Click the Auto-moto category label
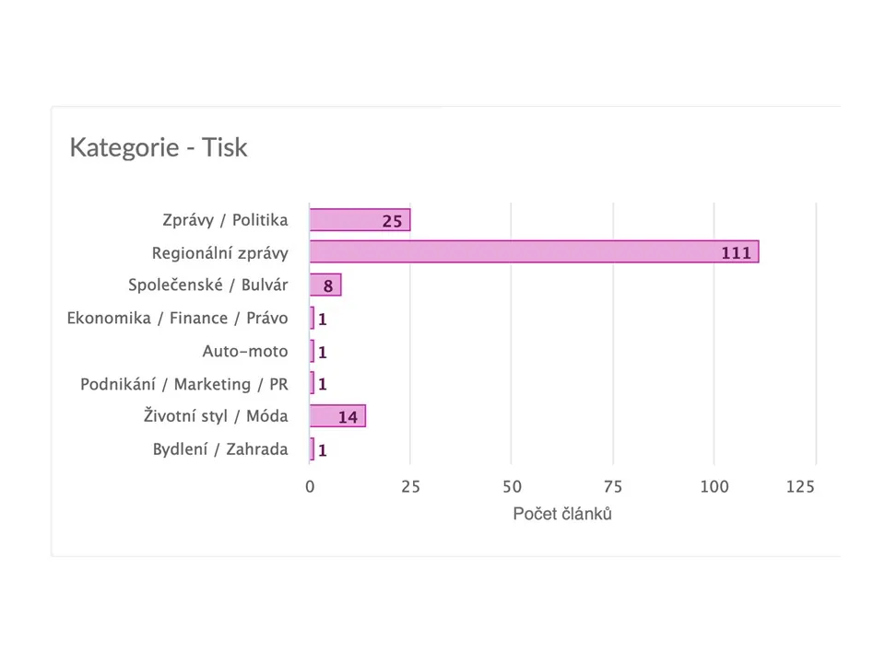Viewport: 885px width, 663px height. tap(245, 351)
